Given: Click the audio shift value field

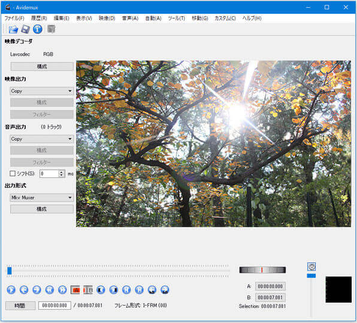Looking at the screenshot, I should point(49,174).
